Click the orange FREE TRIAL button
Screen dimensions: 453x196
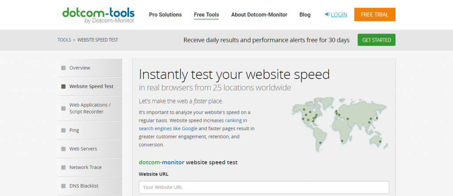374,15
